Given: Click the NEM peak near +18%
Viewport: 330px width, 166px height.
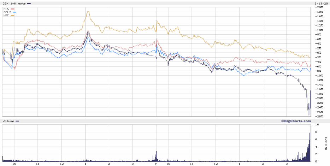Looking at the screenshot, I should click(88, 12).
